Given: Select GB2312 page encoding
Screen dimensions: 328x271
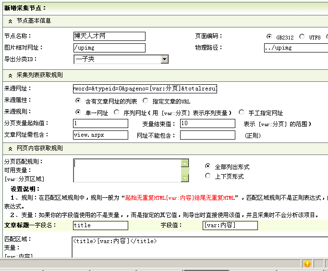Looking at the screenshot, I should point(269,37).
